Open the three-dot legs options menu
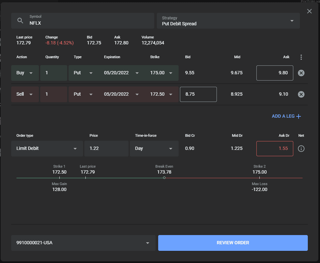320x263 pixels. (301, 57)
